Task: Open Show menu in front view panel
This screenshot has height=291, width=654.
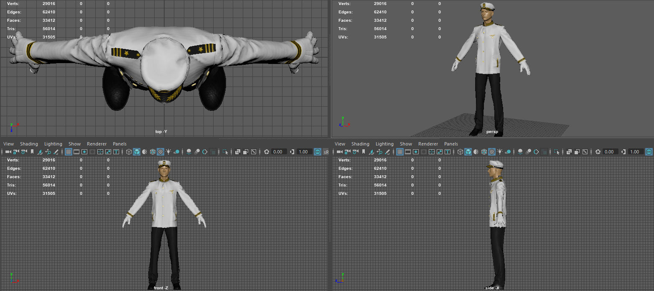Action: (74, 144)
